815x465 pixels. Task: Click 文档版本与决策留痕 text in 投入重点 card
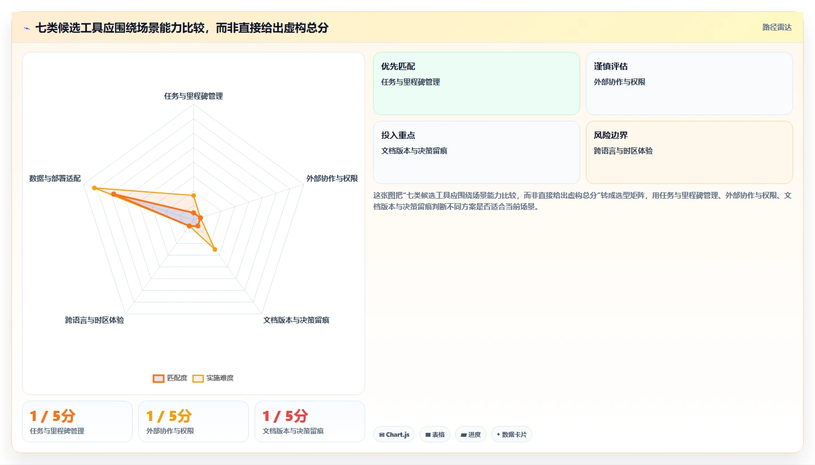click(414, 151)
